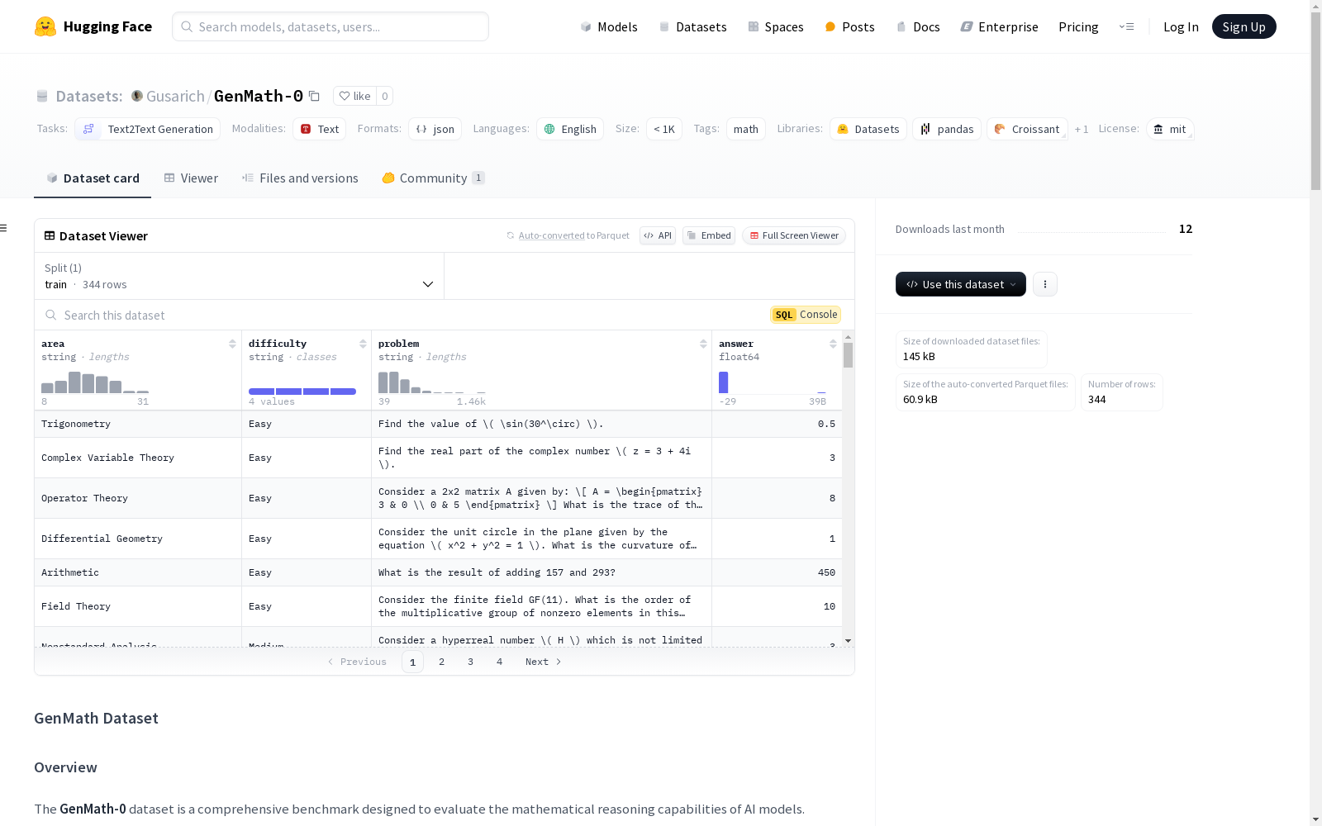Sort the problem column
This screenshot has height=826, width=1322.
point(703,344)
